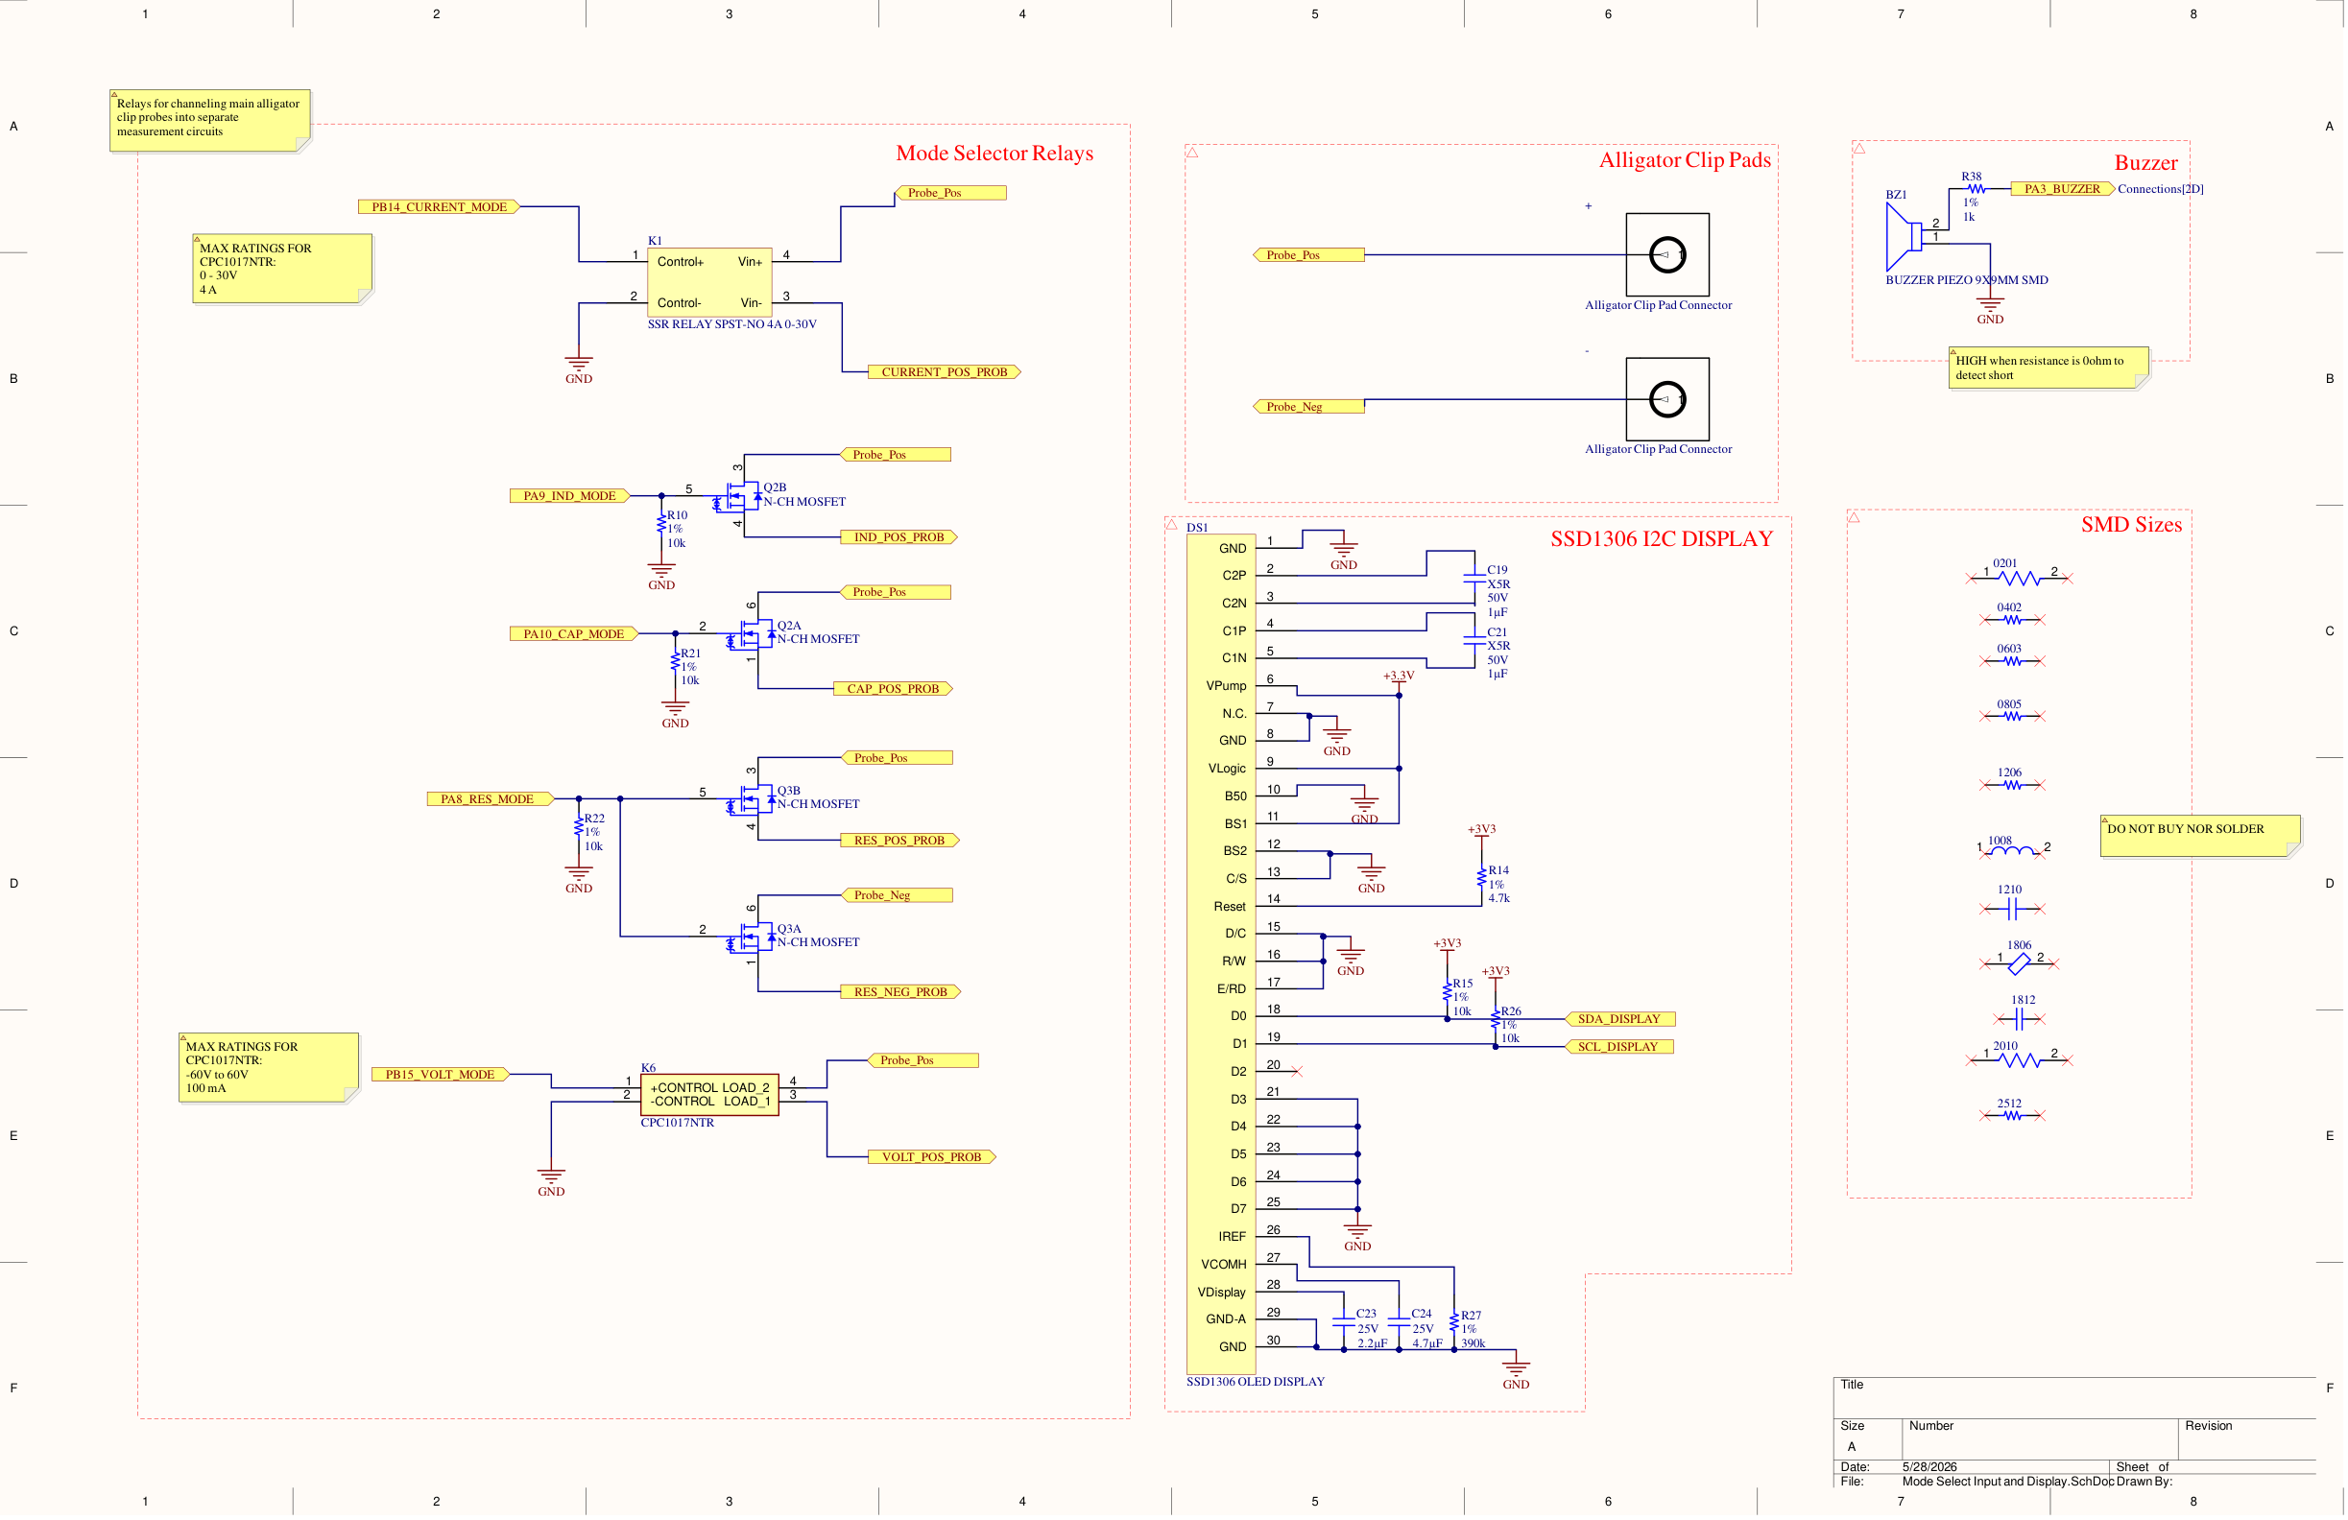Image resolution: width=2348 pixels, height=1520 pixels.
Task: Select resistor R10 10k
Action: click(x=661, y=523)
